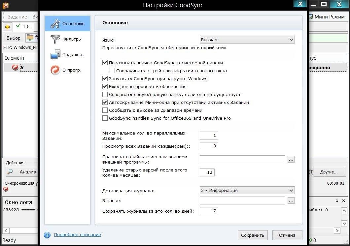Click the Выбор button in main window
350x246 pixels.
14,38
